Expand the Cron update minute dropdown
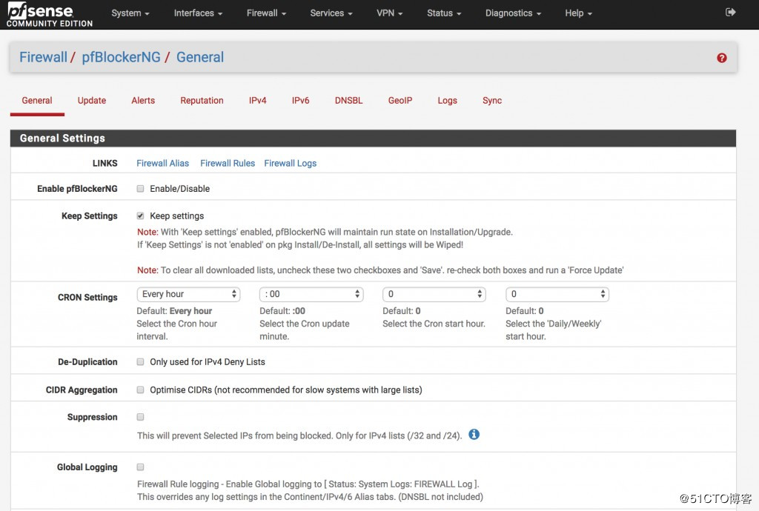759x511 pixels. click(311, 295)
